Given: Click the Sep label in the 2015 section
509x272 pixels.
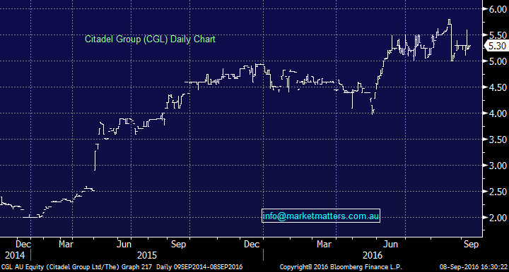Looking at the screenshot, I should 178,244.
